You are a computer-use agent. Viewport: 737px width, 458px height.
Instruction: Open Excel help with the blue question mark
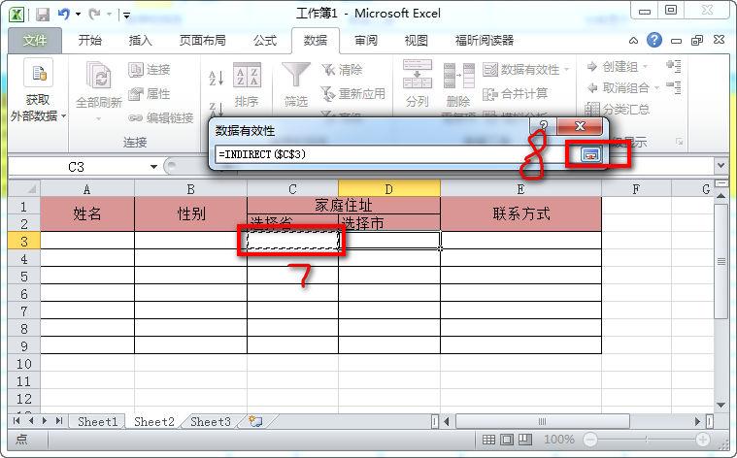pyautogui.click(x=655, y=41)
